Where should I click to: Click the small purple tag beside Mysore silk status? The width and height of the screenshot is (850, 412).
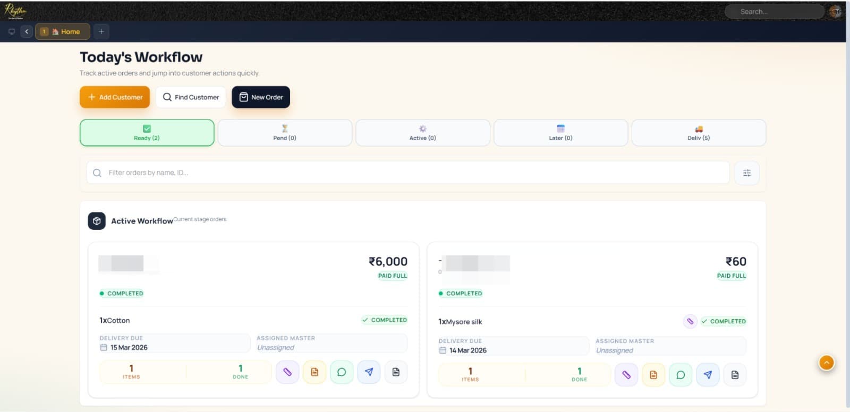690,321
